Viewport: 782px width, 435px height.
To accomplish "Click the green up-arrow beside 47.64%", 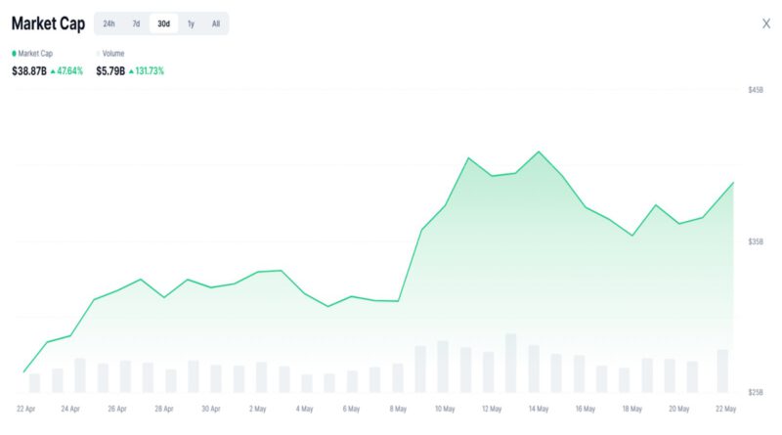I will tap(53, 71).
